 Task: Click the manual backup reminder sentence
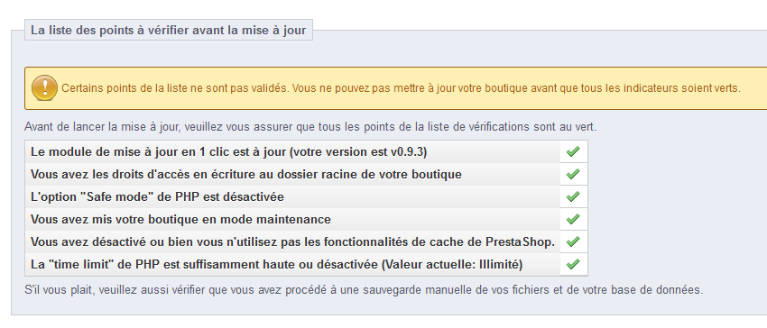coord(364,289)
